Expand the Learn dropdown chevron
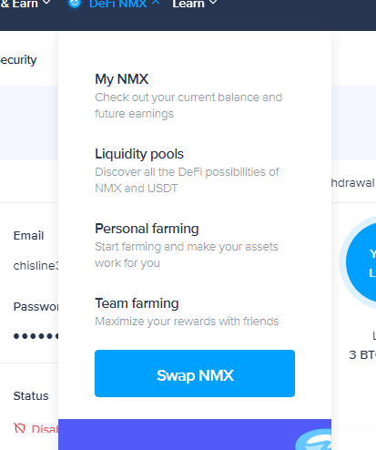 [213, 2]
